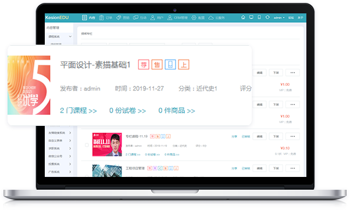Click the purple tag beside 工程项目管理
This screenshot has width=350, height=210.
tap(155, 168)
